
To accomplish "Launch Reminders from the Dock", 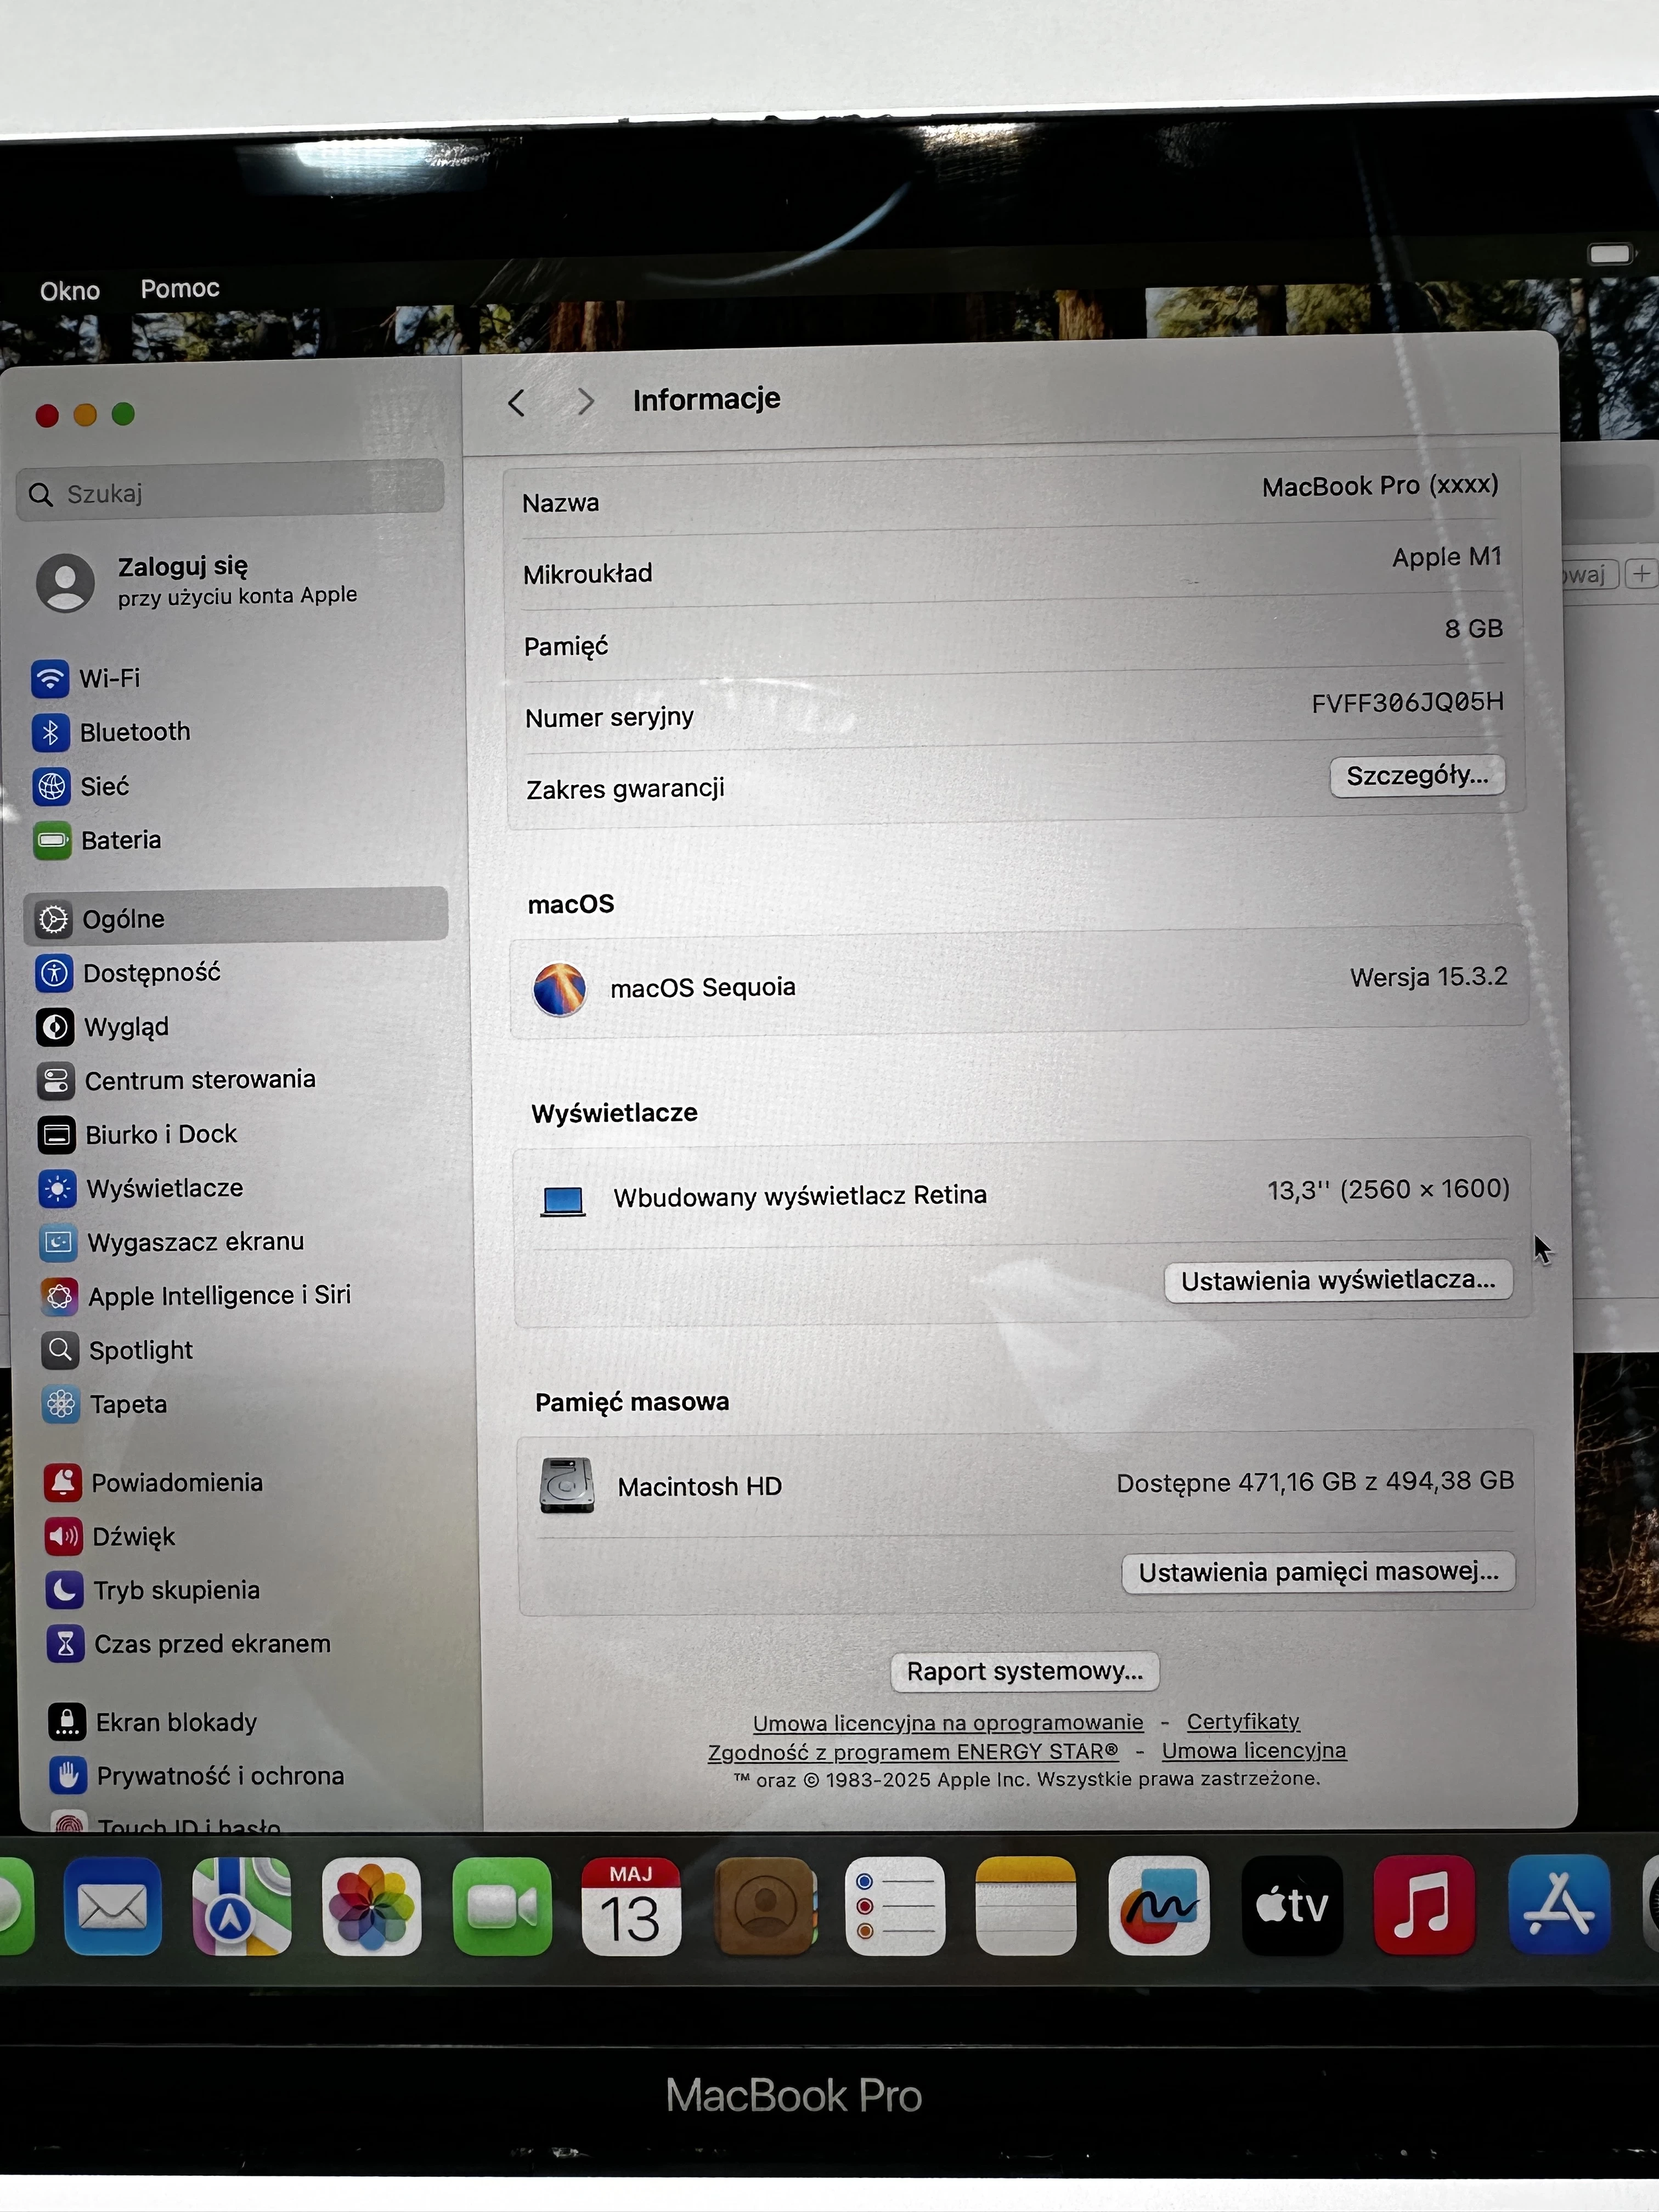I will [895, 1905].
